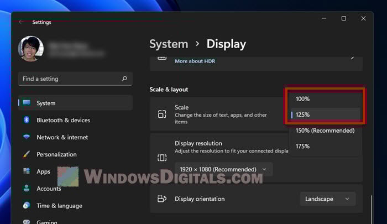Click the Display orientation icon
Screen dimensions: 387x224
tap(162, 199)
